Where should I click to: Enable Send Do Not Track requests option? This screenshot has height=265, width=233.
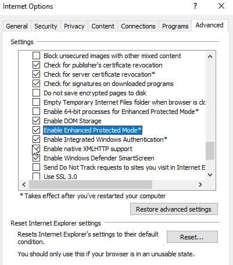36,167
